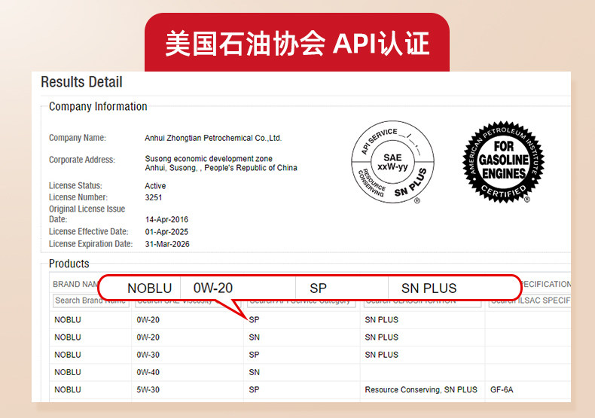Select the 'Results Detail' heading
Viewport: 595px width, 418px height.
click(81, 82)
